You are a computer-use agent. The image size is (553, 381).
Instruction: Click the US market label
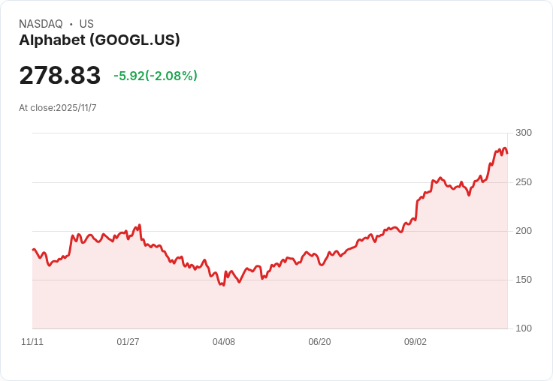coord(86,24)
